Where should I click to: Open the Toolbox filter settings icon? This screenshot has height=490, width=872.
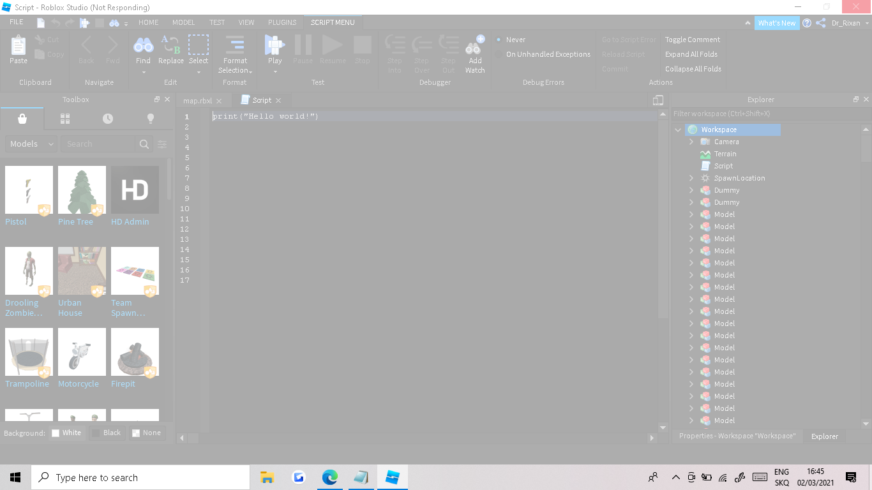163,144
